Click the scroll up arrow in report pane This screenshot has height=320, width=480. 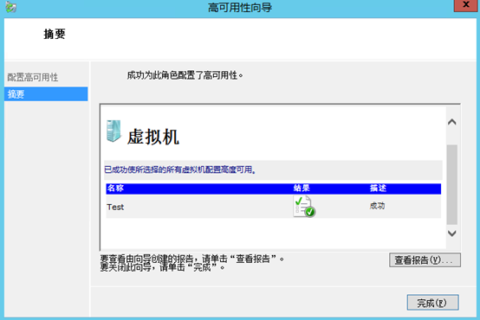coord(451,122)
